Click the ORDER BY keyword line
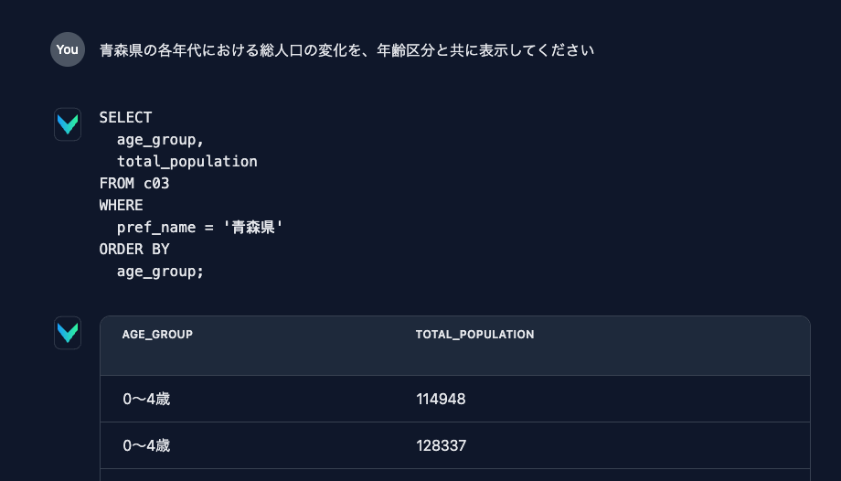Screen dimensions: 841x481 tap(134, 250)
